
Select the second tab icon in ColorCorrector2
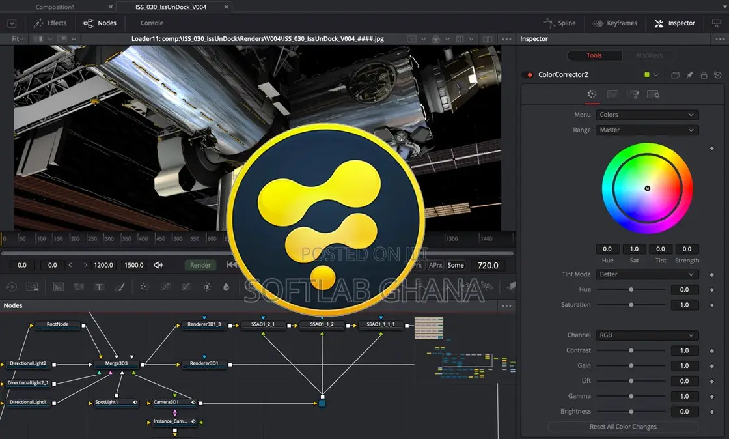point(612,94)
